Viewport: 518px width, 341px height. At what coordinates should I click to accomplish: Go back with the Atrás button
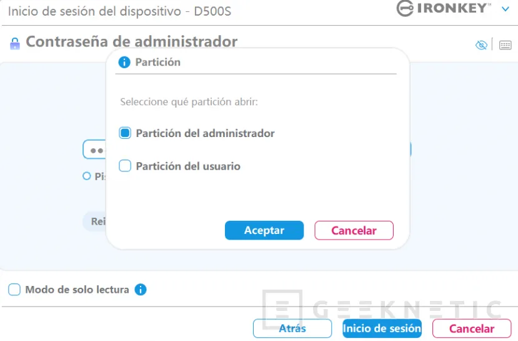(292, 328)
